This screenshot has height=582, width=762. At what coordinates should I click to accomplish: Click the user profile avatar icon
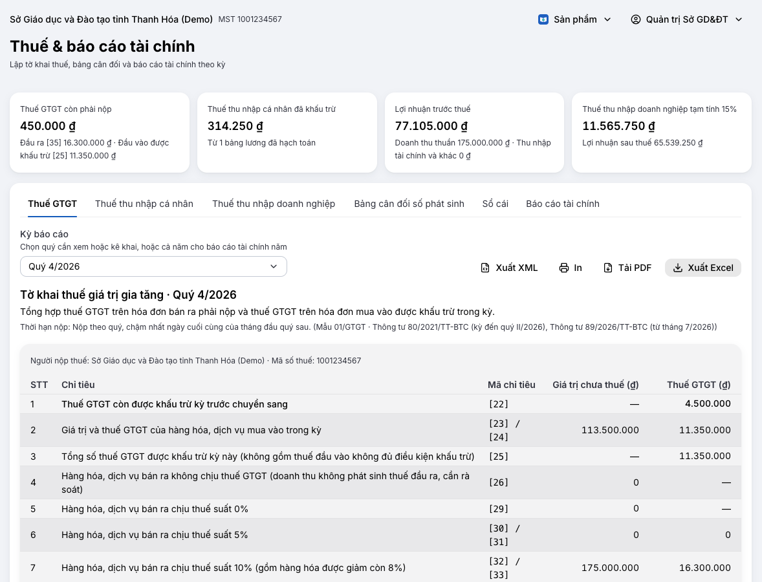point(636,19)
